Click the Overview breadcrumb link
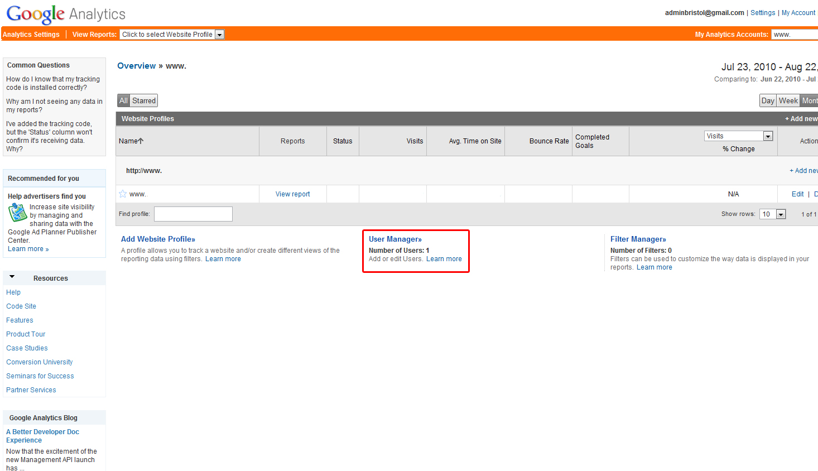Image resolution: width=818 pixels, height=471 pixels. click(x=136, y=66)
